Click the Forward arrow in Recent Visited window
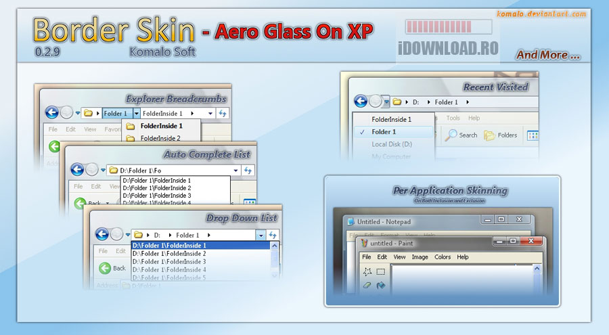The width and height of the screenshot is (609, 335). [x=375, y=102]
